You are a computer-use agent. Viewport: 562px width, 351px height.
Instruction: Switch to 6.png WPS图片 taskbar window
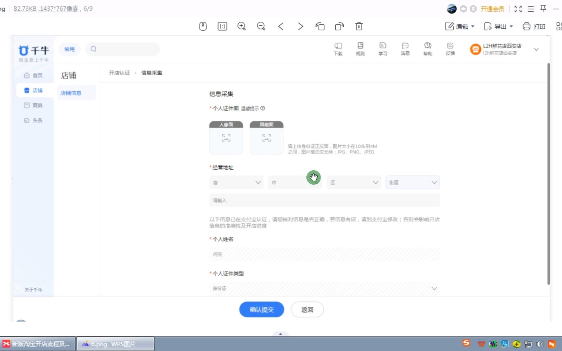click(x=115, y=344)
